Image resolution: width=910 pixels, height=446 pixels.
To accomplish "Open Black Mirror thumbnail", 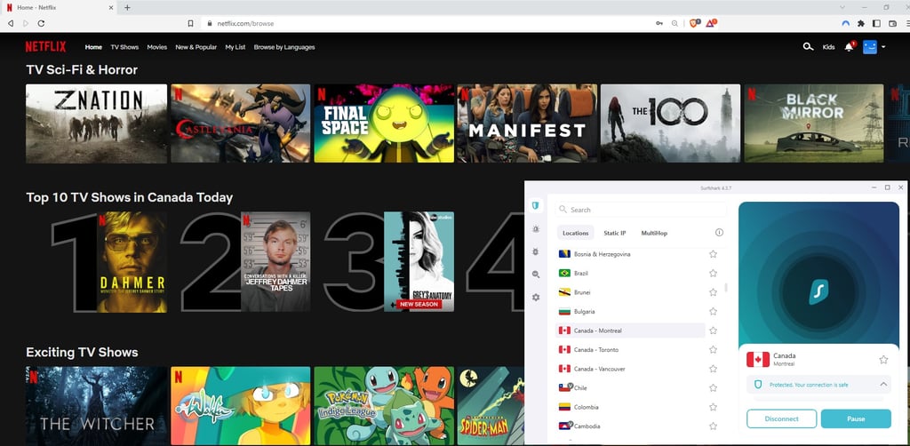I will coord(814,123).
